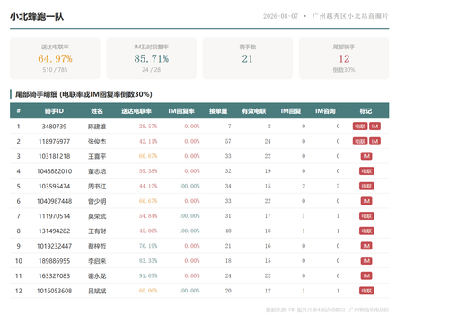This screenshot has height=323, width=449.
Task: Click the 接单量 column header
Action: 218,111
